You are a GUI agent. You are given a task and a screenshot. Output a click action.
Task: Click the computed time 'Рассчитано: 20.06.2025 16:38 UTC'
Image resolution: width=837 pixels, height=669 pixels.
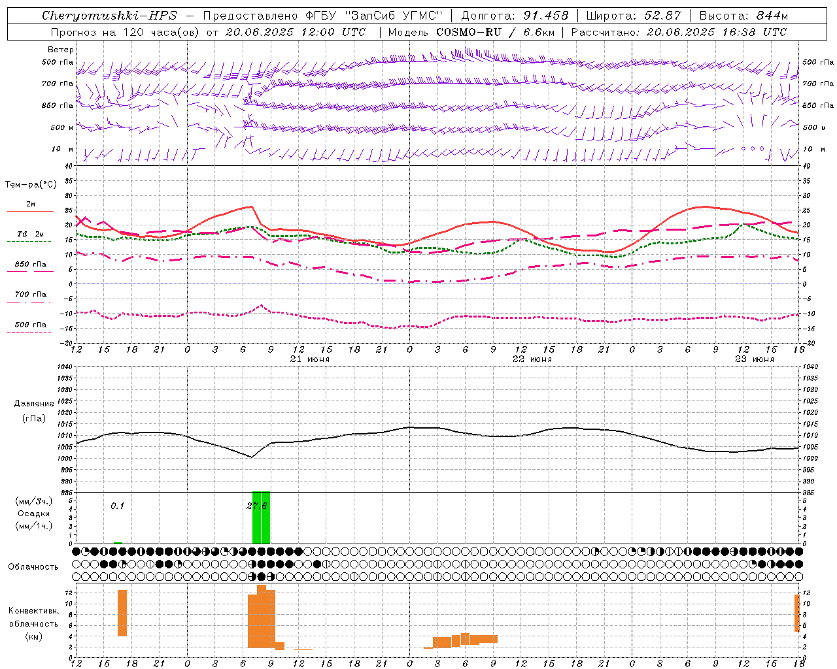tap(679, 32)
